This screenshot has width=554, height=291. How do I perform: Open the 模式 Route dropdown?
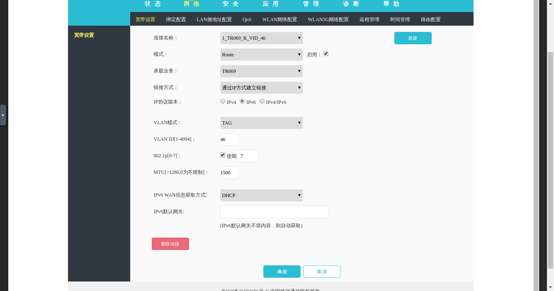(262, 55)
